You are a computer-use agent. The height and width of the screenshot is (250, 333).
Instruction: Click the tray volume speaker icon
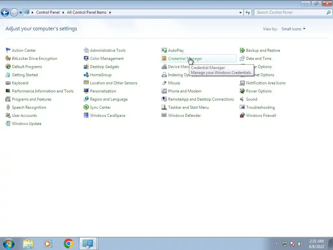click(x=300, y=244)
